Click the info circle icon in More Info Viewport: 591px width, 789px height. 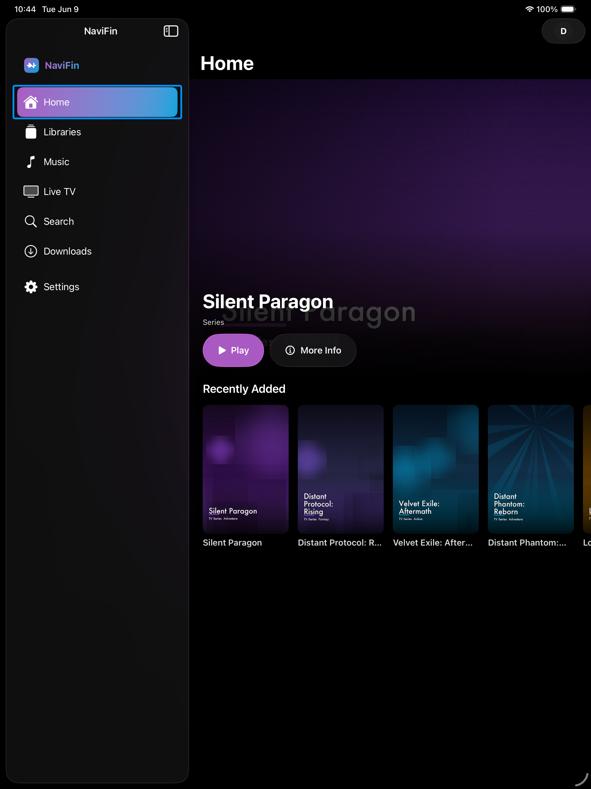[290, 350]
